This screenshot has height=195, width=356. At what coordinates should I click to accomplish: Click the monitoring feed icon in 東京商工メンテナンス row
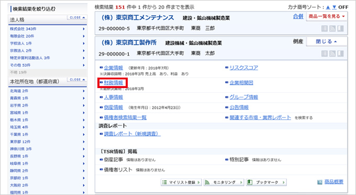click(332, 29)
